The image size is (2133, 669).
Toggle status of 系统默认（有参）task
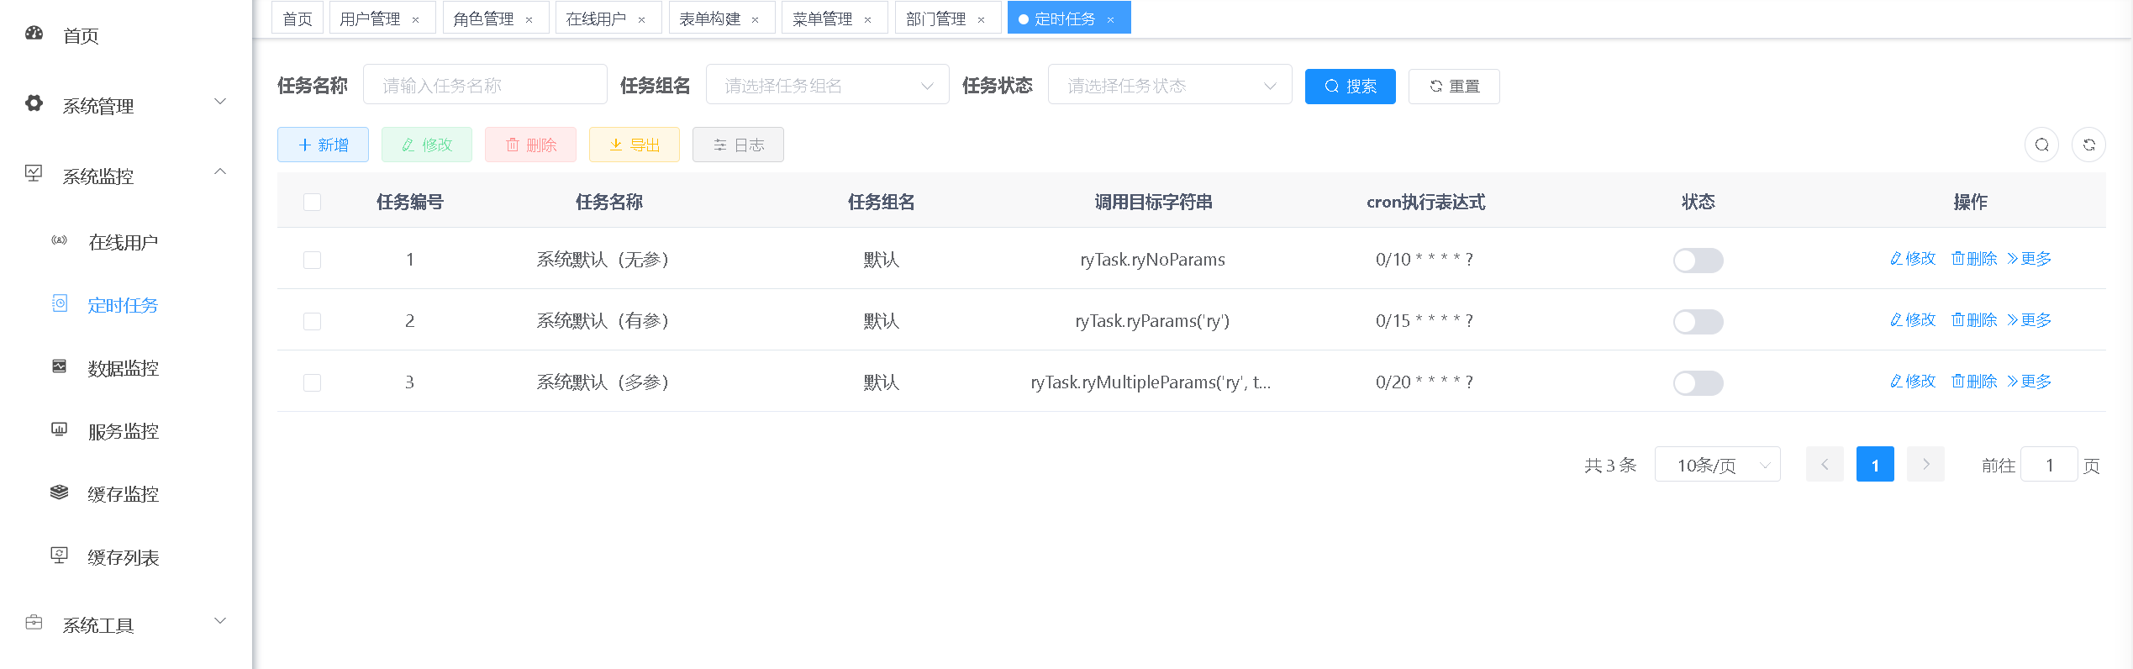tap(1698, 321)
